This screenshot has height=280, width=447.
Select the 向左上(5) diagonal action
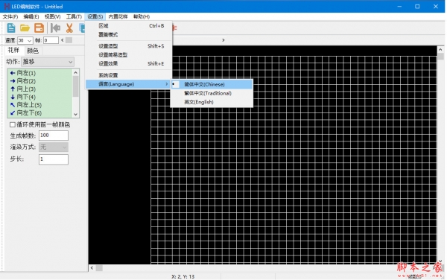tap(40, 105)
